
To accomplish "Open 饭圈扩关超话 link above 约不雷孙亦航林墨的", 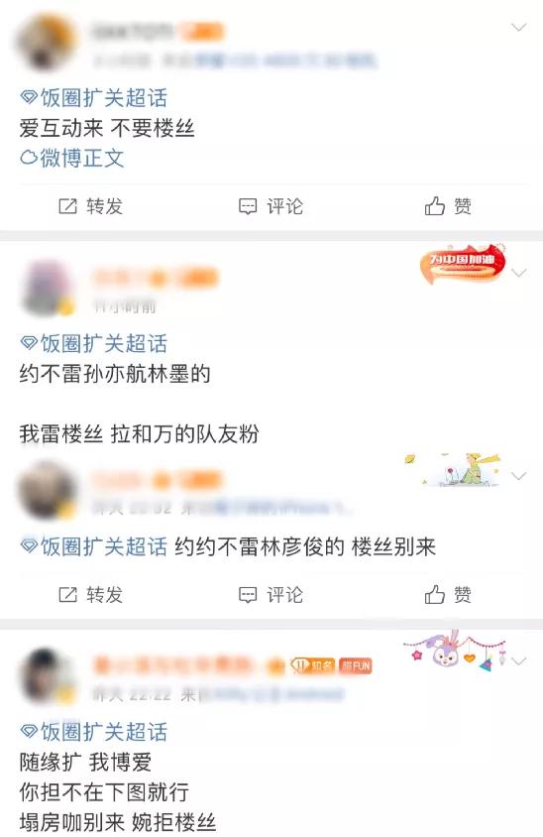I will (94, 343).
